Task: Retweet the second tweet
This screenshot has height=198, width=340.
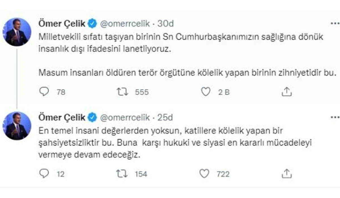Action: tap(122, 173)
